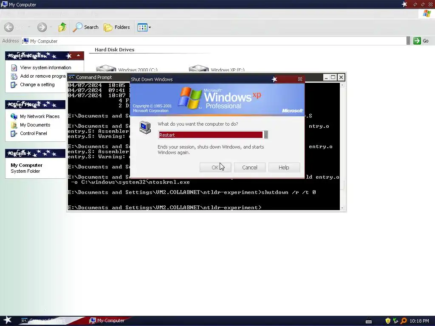Open Add or remove programs link
435x326 pixels.
(43, 76)
